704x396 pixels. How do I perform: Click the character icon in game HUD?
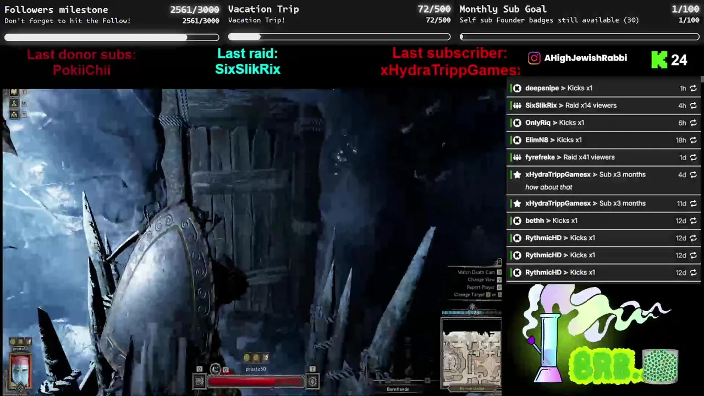point(14,104)
